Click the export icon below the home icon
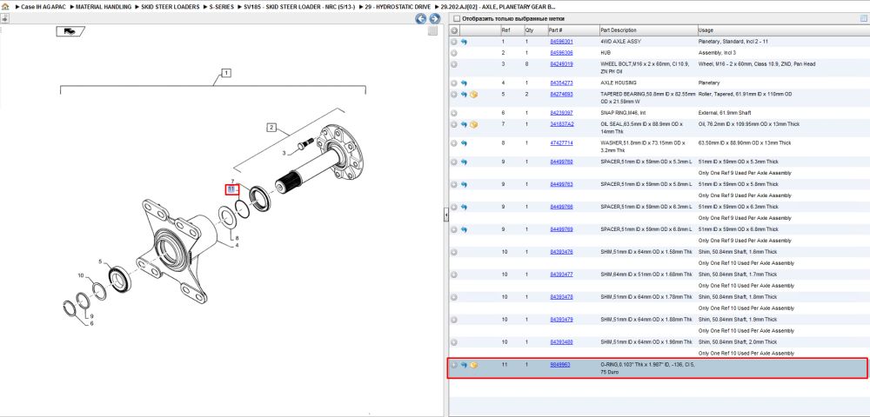870x417 pixels. point(4,18)
